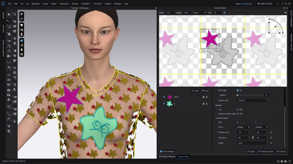Image resolution: width=293 pixels, height=164 pixels.
Task: Open the Avatar menu
Action: pos(45,4)
